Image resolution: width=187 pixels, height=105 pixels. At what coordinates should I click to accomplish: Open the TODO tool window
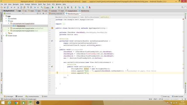[45, 97]
